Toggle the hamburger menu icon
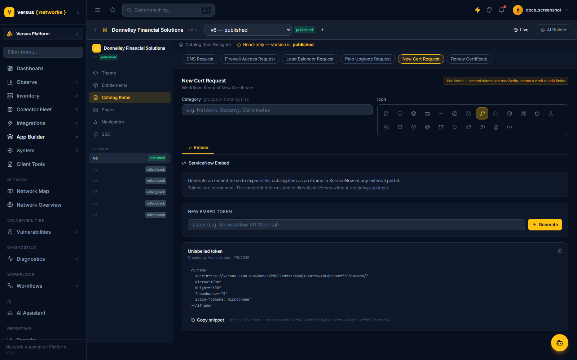The image size is (577, 360). tap(98, 10)
